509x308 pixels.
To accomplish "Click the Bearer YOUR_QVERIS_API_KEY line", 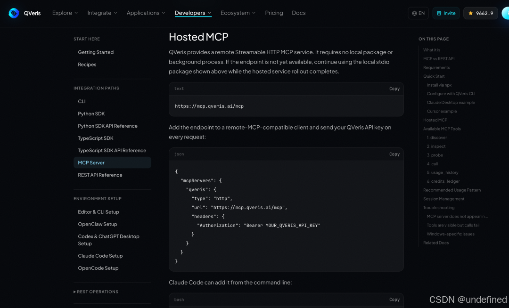I will [x=258, y=225].
